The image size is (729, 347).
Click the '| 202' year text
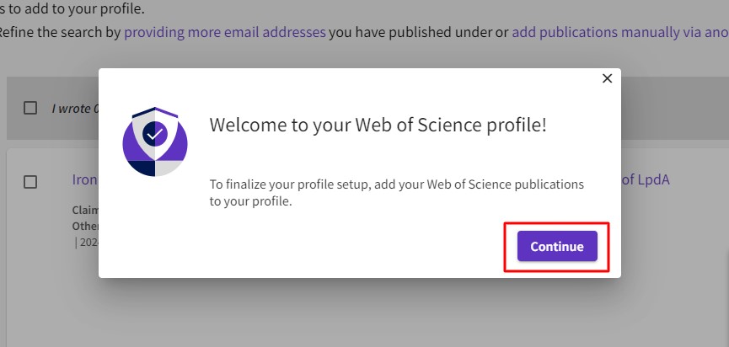(86, 242)
